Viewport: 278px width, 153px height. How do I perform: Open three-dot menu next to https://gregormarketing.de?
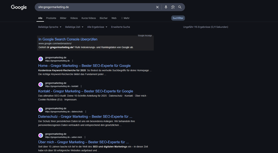coord(73,61)
